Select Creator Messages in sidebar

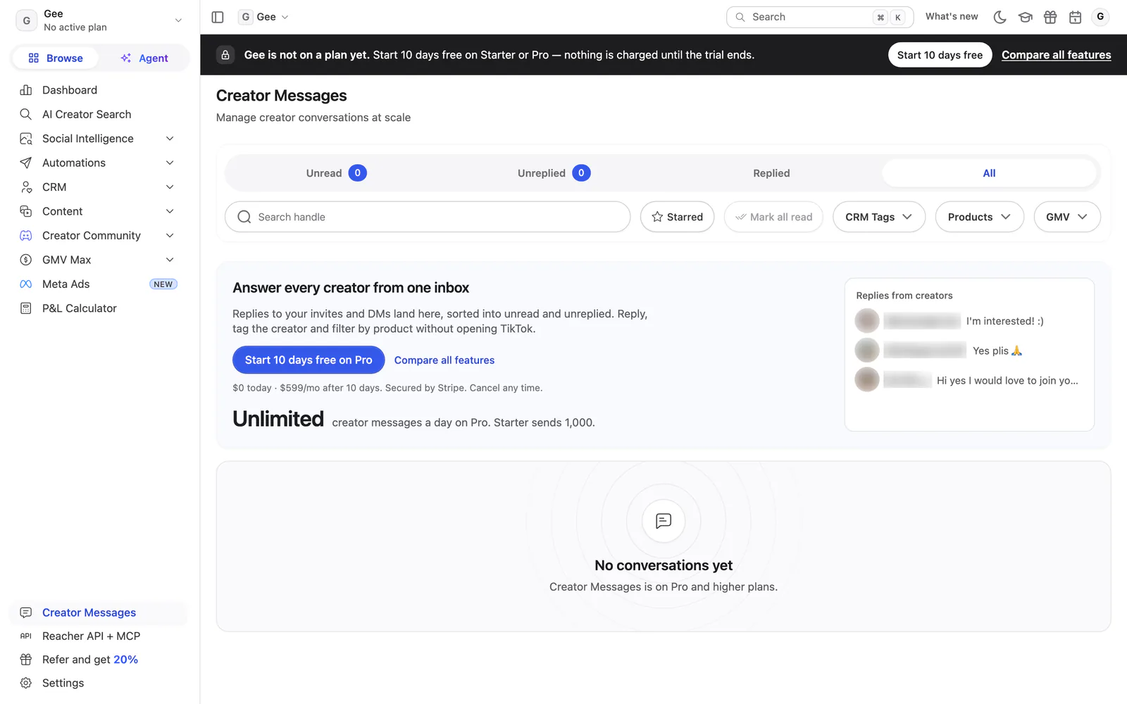[x=99, y=612]
